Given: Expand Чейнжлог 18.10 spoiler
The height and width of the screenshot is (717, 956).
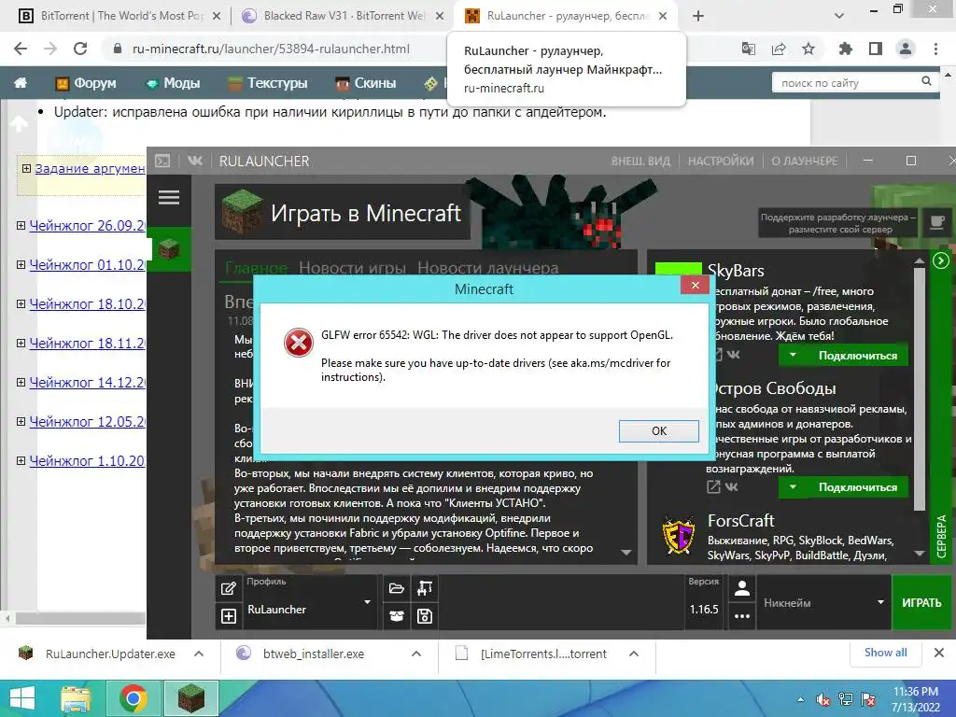Looking at the screenshot, I should coord(21,303).
